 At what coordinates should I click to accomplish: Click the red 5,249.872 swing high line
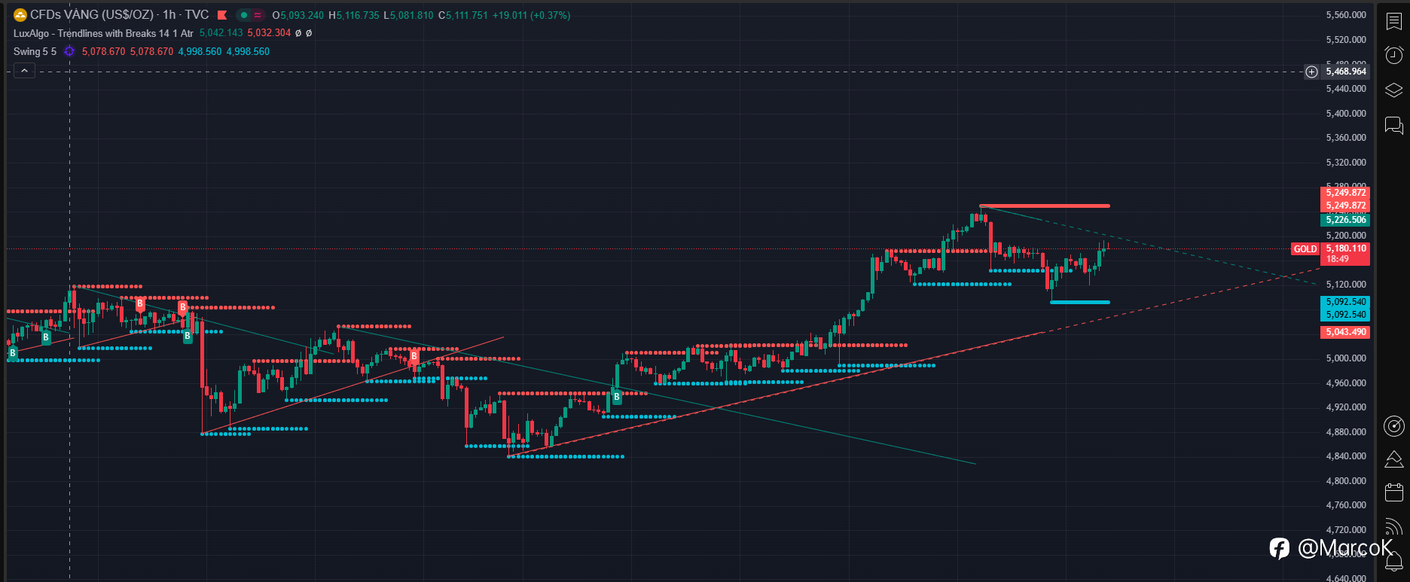pos(1044,206)
